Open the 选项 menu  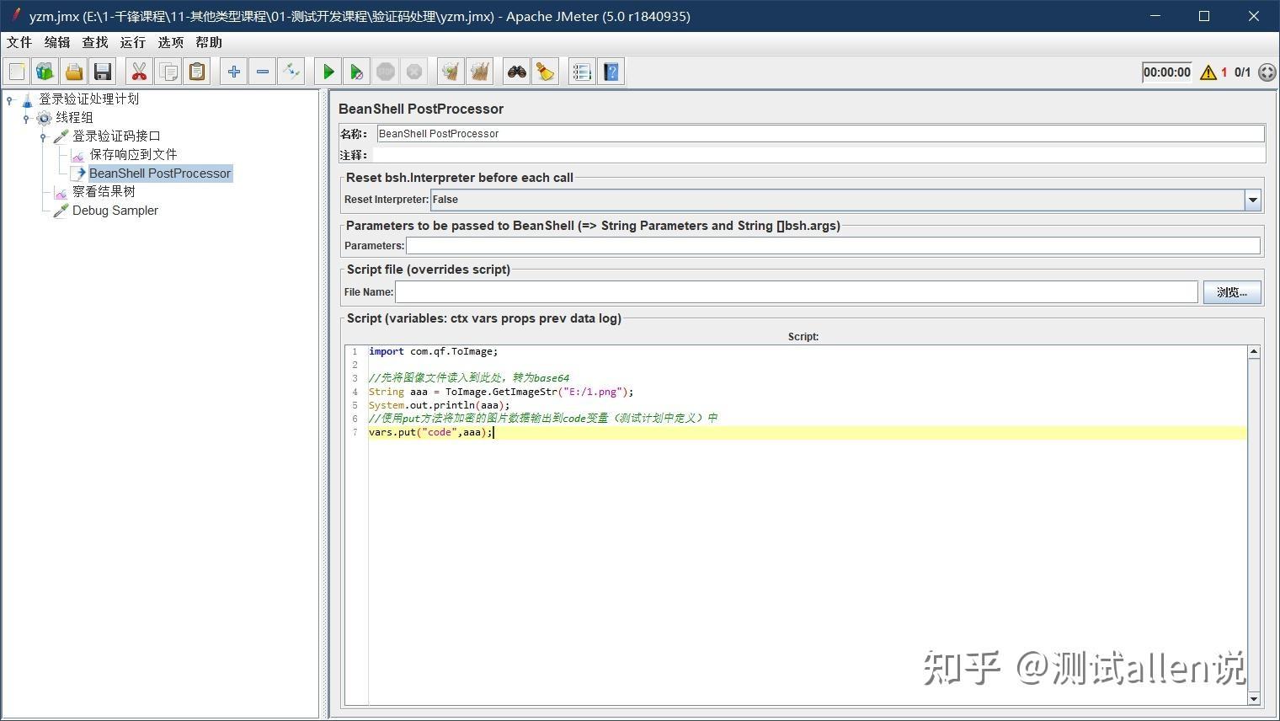click(171, 42)
